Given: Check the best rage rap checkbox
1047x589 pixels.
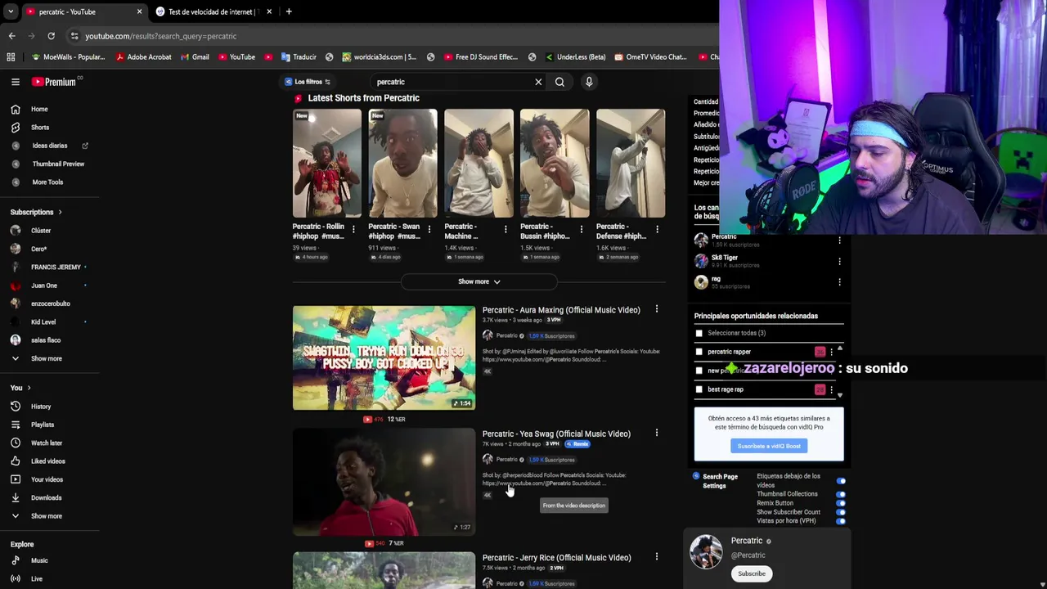Looking at the screenshot, I should coord(699,389).
